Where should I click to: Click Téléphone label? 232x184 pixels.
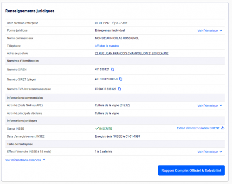(14, 46)
